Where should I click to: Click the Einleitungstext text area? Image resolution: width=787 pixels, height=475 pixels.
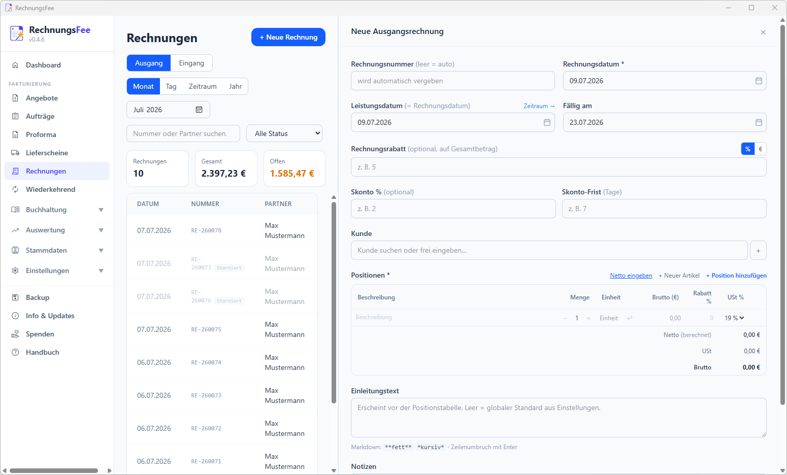(x=559, y=418)
